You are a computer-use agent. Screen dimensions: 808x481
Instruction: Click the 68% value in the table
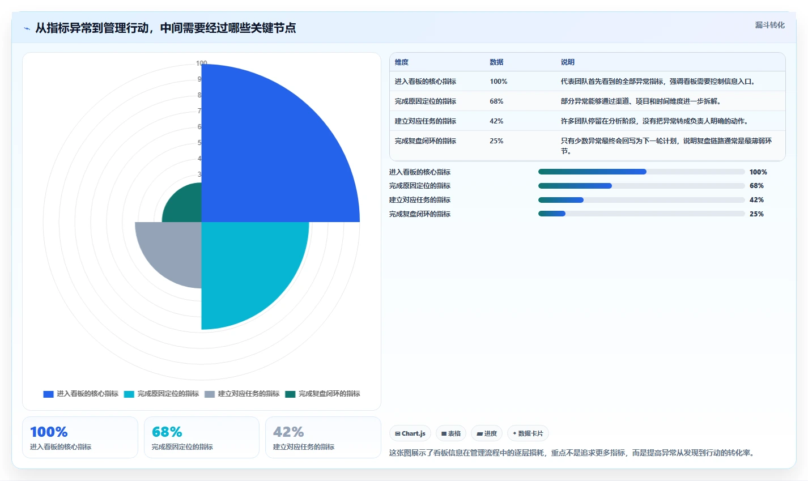pyautogui.click(x=496, y=101)
